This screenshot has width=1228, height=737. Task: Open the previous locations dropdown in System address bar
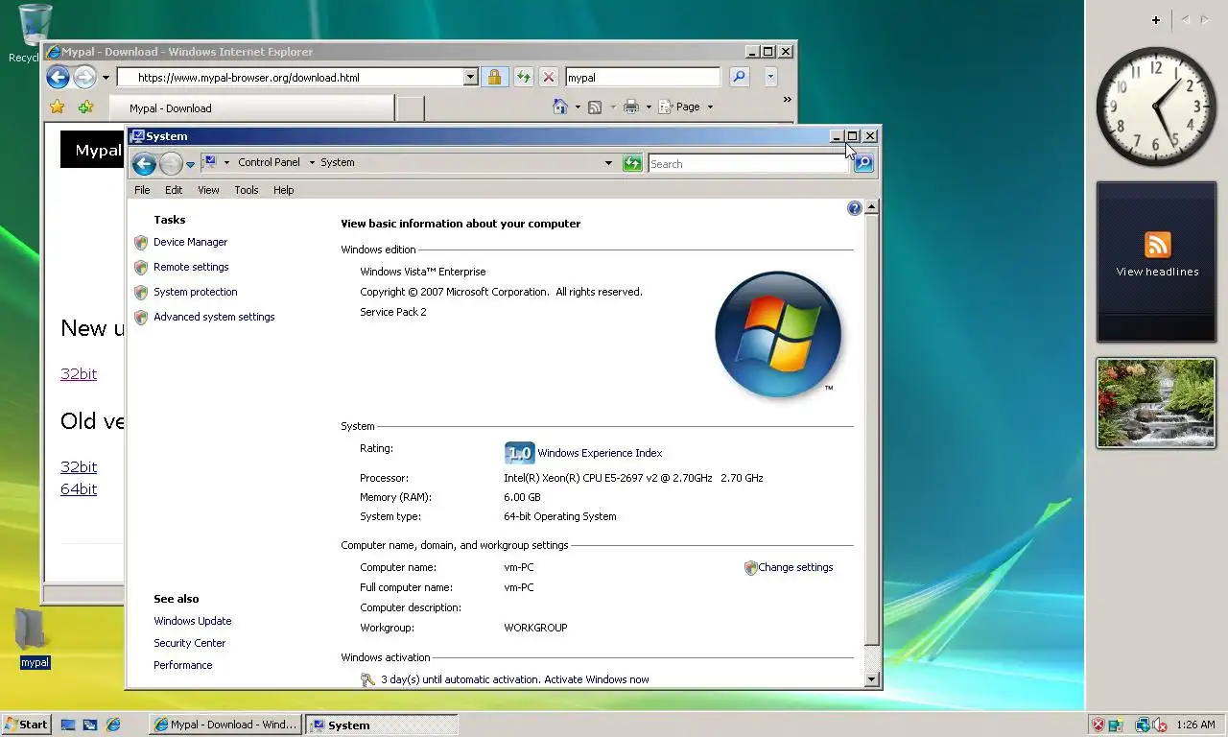[x=608, y=163]
